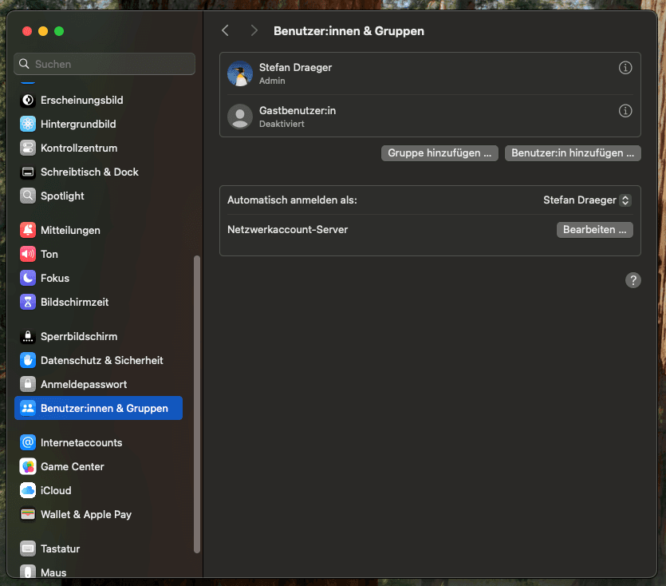Open iCloud settings from the sidebar
Image resolution: width=666 pixels, height=586 pixels.
[x=28, y=490]
